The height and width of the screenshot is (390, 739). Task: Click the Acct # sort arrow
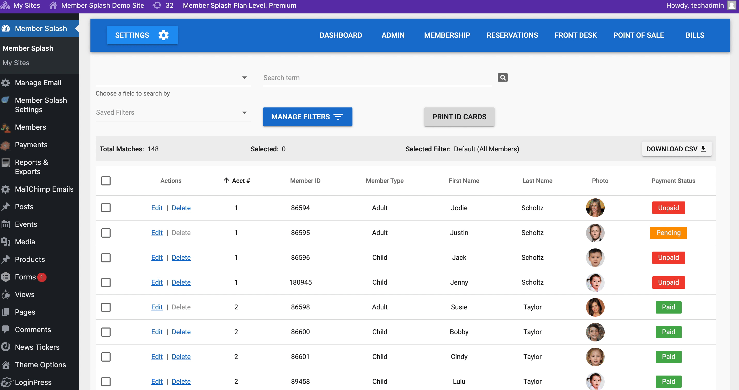(226, 180)
